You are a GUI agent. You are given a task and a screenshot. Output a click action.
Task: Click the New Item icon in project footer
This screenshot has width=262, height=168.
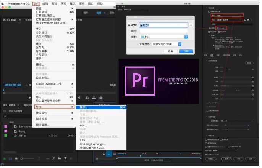point(65,158)
